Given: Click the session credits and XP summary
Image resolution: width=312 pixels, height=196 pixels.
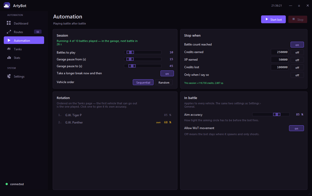Looking at the screenshot, I should tap(204, 83).
